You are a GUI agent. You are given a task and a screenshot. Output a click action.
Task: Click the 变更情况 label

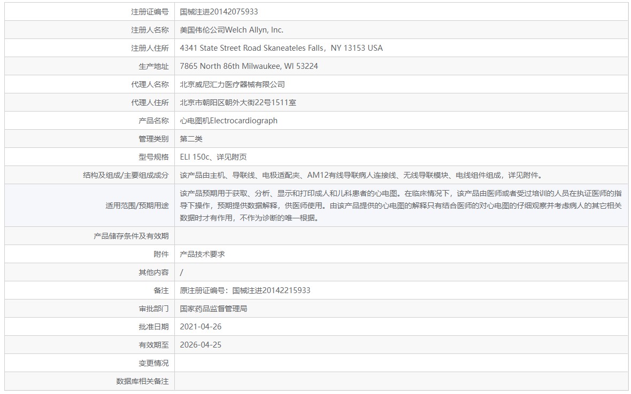coord(153,363)
